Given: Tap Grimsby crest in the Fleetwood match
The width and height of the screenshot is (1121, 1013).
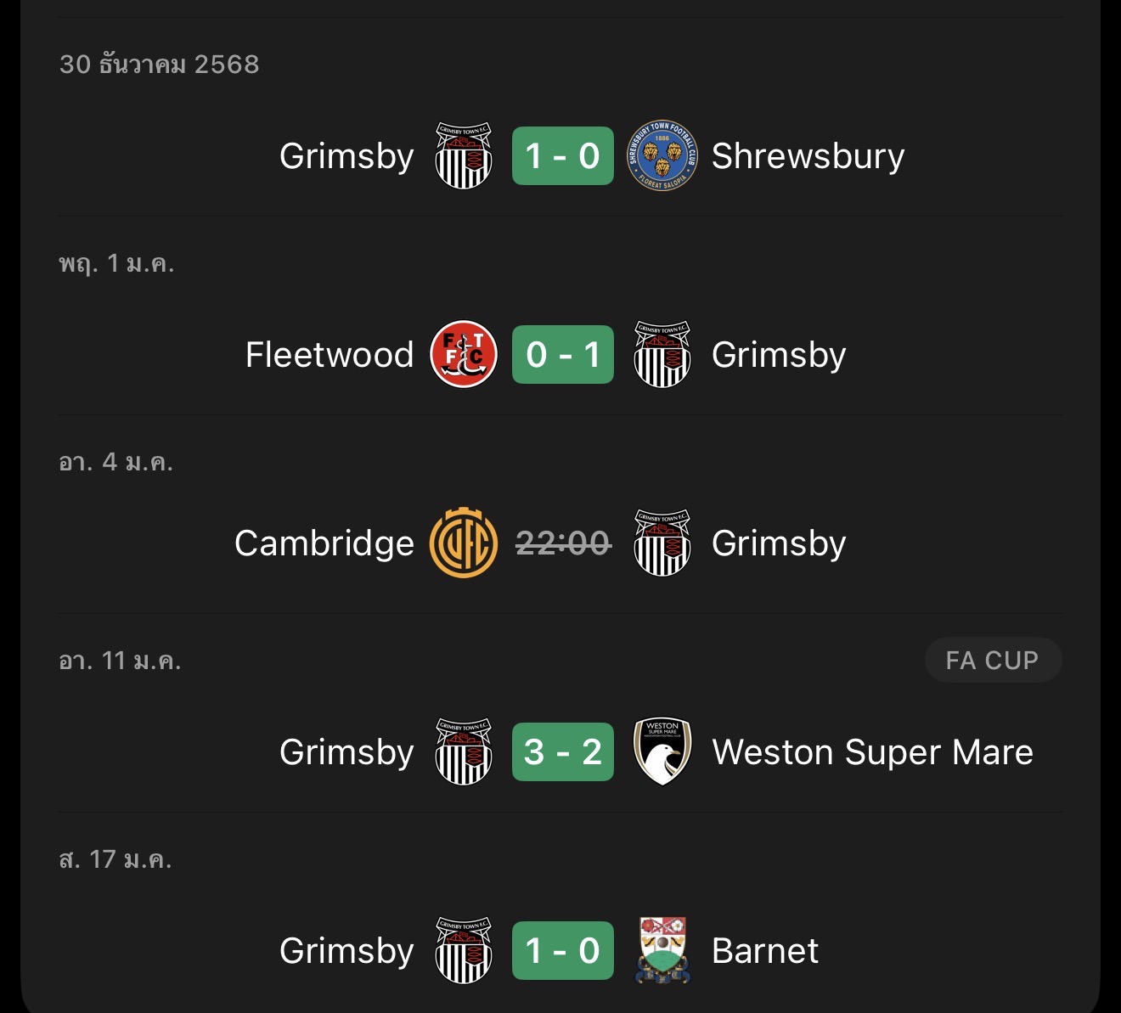Looking at the screenshot, I should click(x=662, y=354).
